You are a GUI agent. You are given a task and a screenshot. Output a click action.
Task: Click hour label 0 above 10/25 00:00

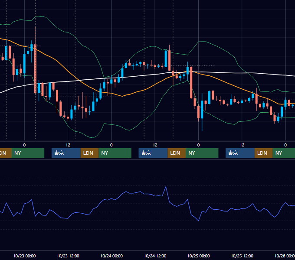(x=199, y=145)
